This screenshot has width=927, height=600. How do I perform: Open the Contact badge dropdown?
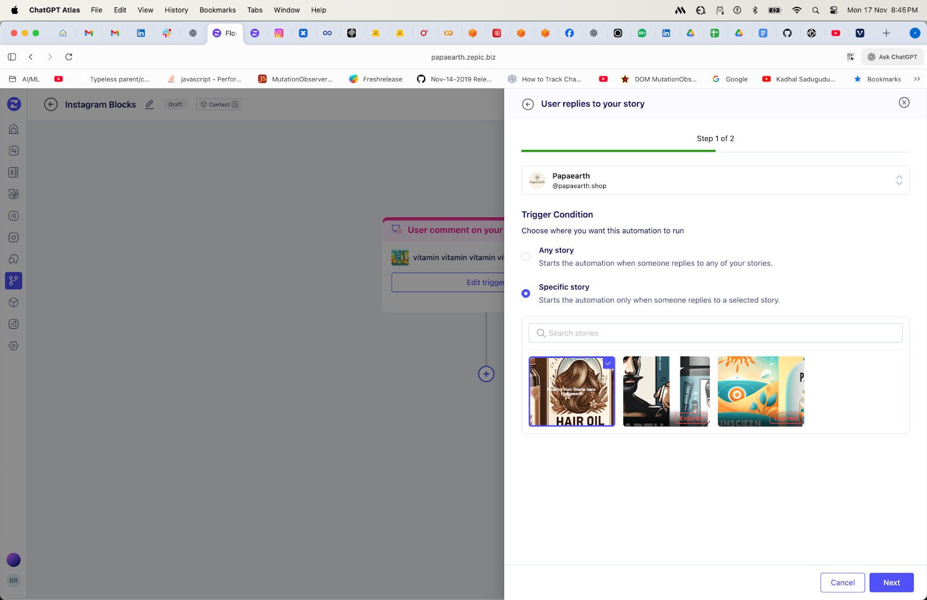pos(219,104)
